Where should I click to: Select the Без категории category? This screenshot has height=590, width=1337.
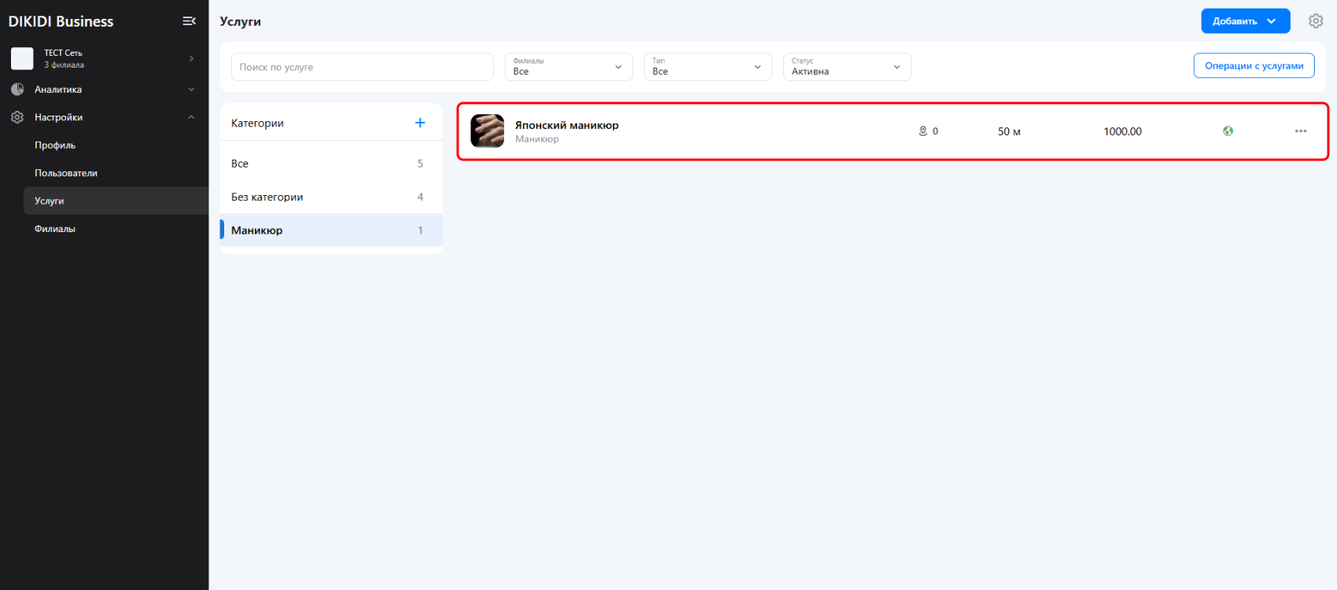coord(267,197)
